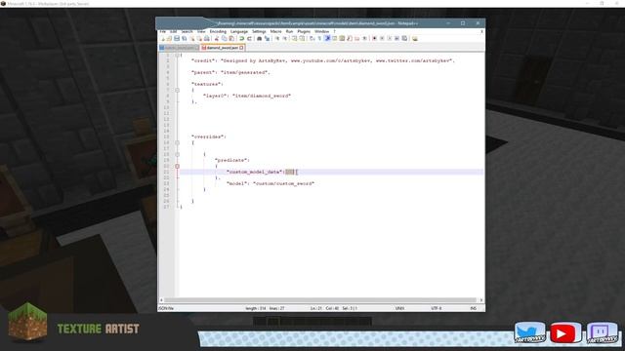Click Run Macro Multiple Times icon
This screenshot has height=351, width=625.
click(x=396, y=39)
